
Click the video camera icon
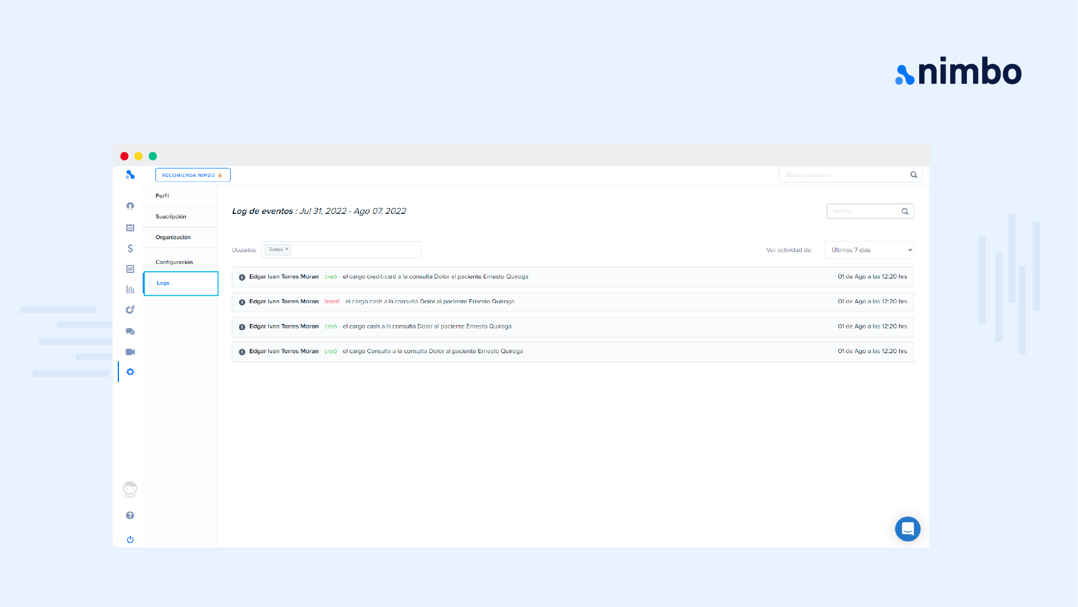tap(130, 352)
